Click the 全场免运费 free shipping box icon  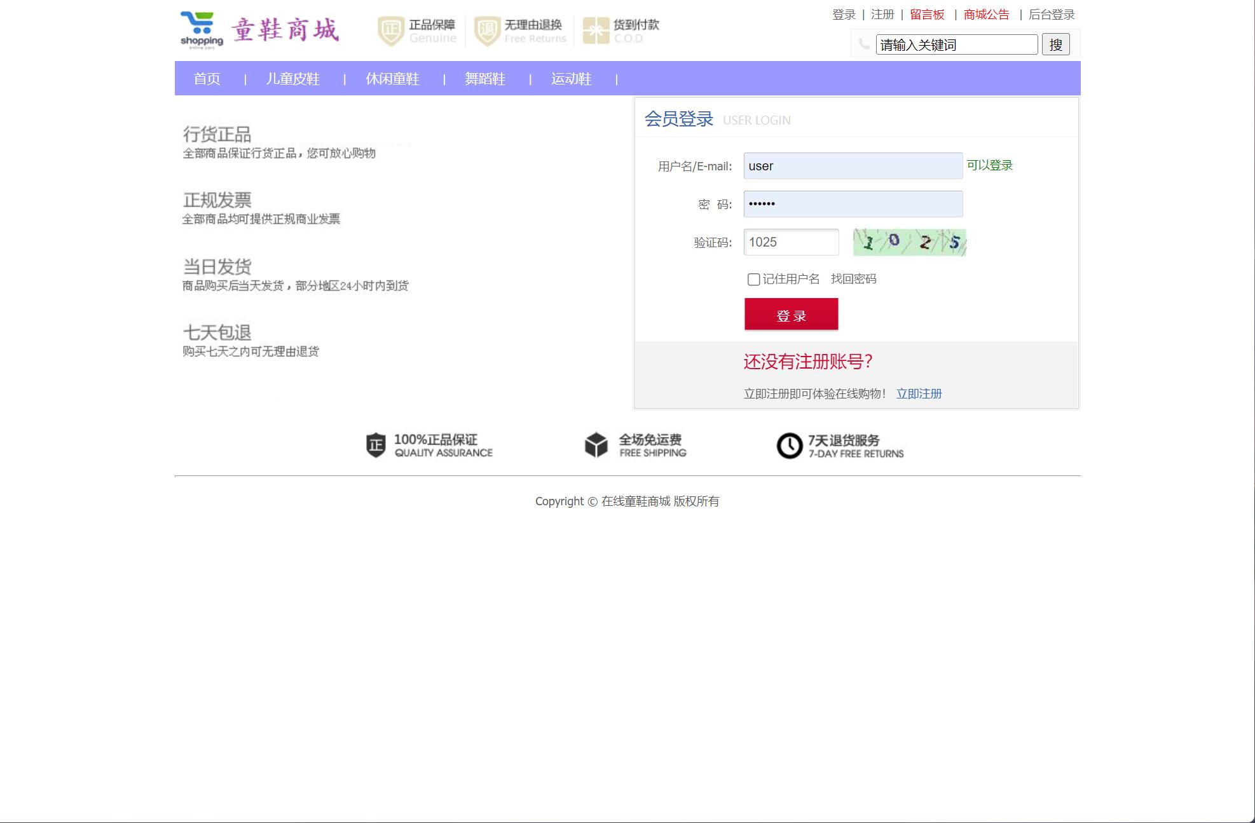point(596,445)
